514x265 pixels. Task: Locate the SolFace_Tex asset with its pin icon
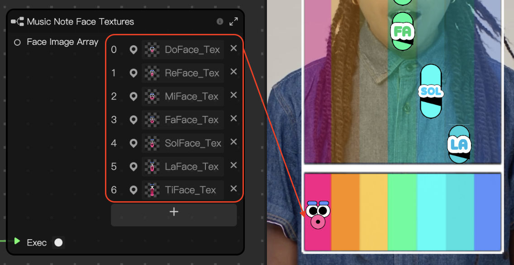click(x=133, y=143)
